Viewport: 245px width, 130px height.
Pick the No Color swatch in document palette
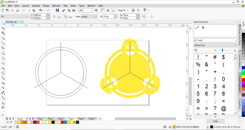pos(17,122)
